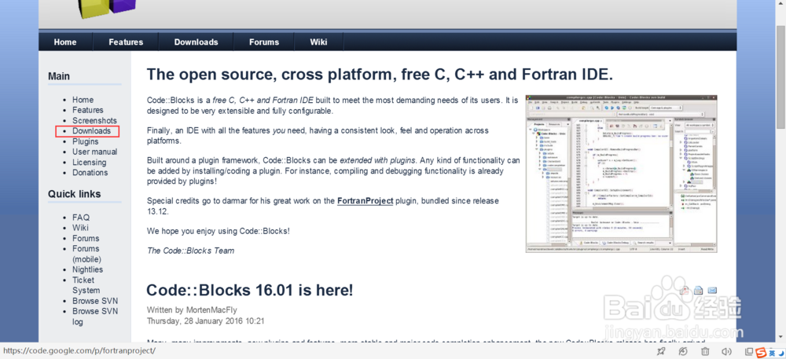This screenshot has height=359, width=786.
Task: Click the status bar URL code.google.com/p/fortranproject
Action: [78, 351]
